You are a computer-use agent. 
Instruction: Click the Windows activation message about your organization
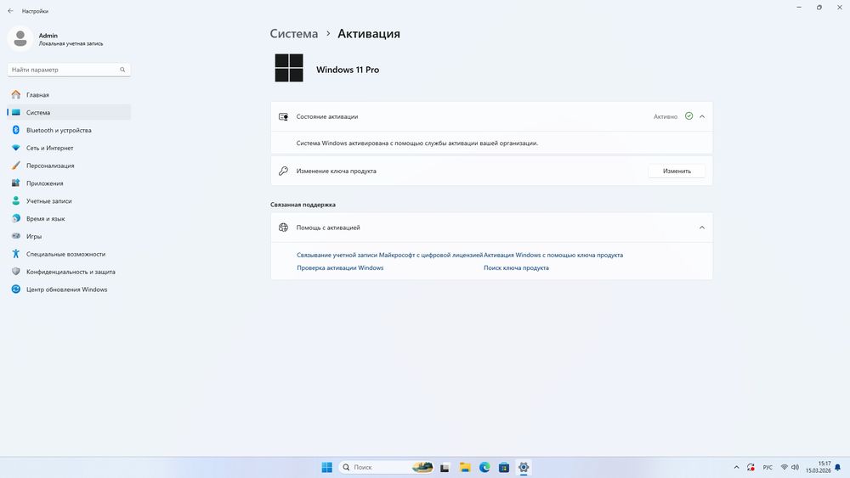416,143
